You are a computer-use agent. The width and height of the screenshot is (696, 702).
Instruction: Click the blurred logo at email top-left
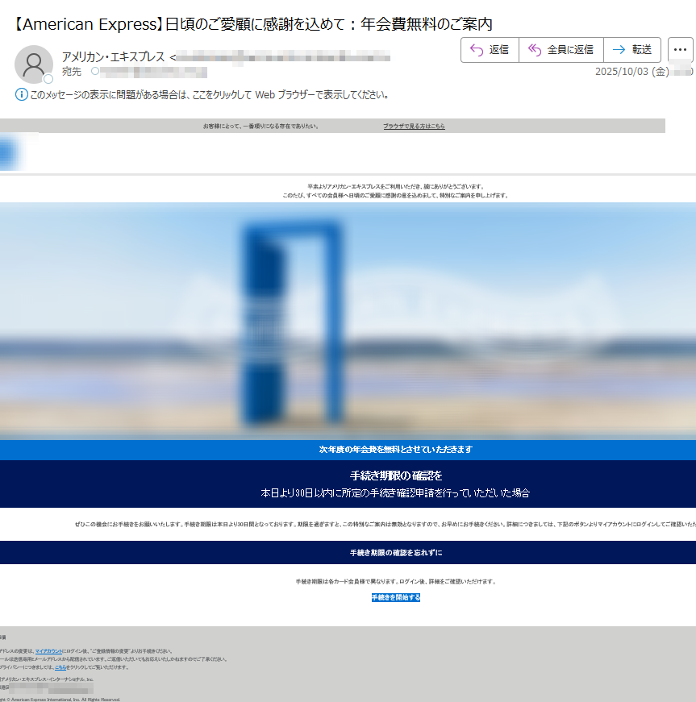point(10,152)
